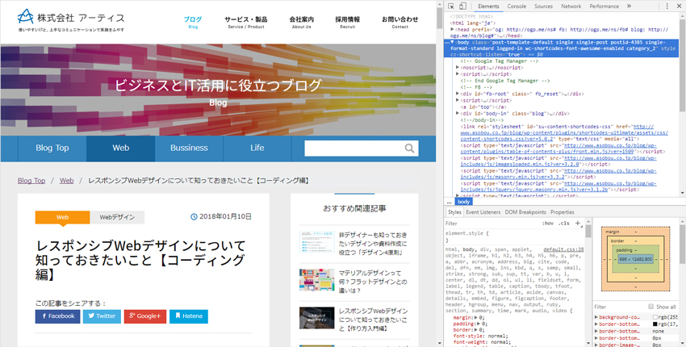Image resolution: width=686 pixels, height=347 pixels.
Task: Expand the padding shorthand property
Action: [479, 324]
